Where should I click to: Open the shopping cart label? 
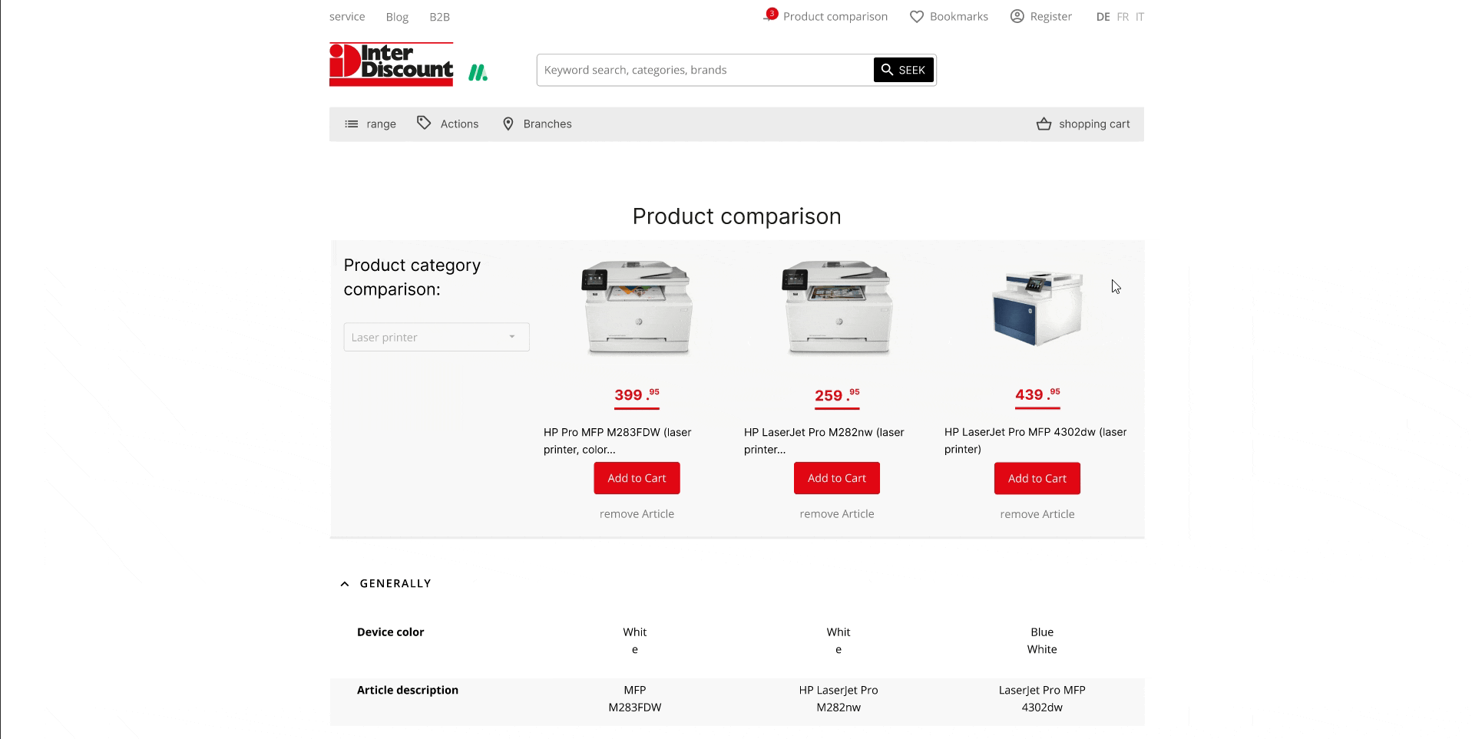pos(1094,124)
